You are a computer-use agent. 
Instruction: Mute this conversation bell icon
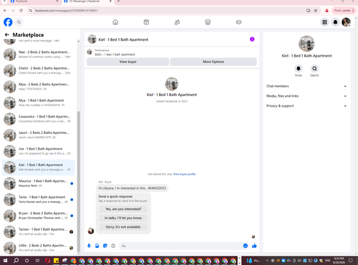click(299, 69)
